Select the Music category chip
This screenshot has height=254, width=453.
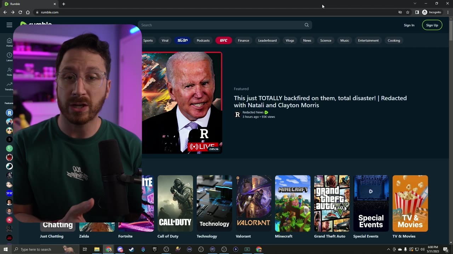coord(345,41)
